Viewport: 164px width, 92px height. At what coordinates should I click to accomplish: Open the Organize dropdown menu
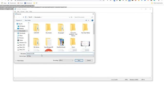coord(19,20)
